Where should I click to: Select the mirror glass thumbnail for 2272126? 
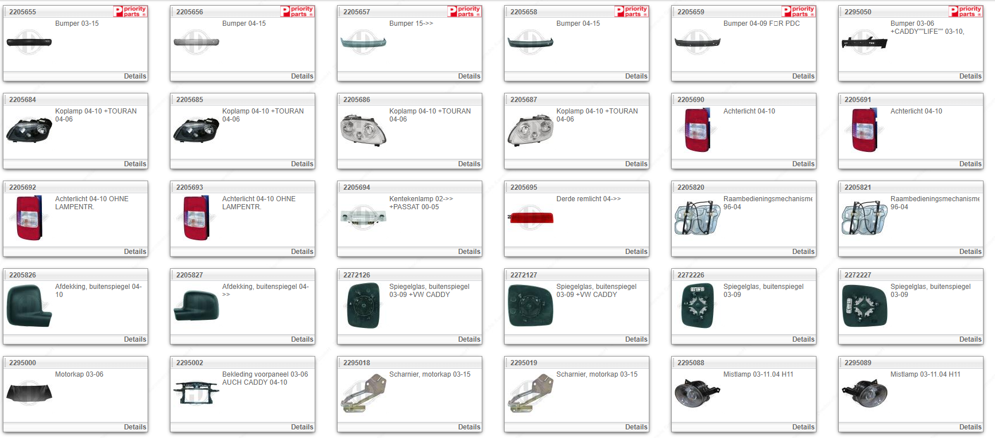tap(363, 306)
